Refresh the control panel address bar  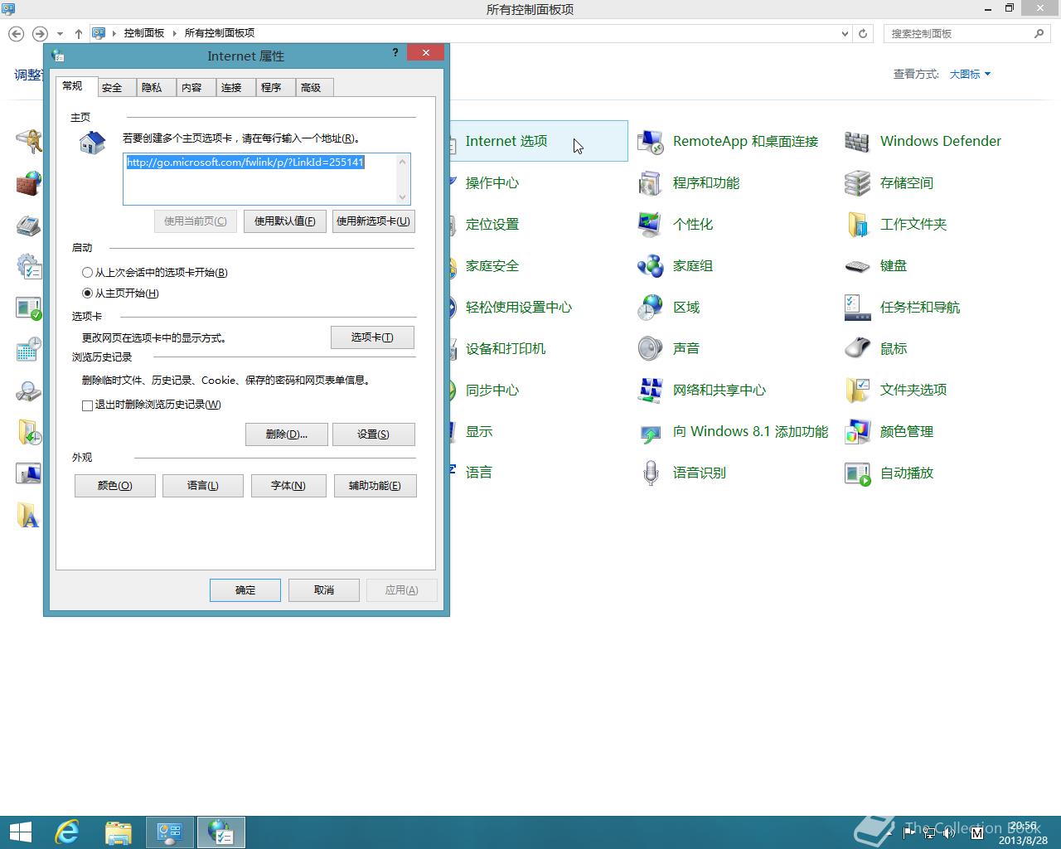tap(863, 33)
